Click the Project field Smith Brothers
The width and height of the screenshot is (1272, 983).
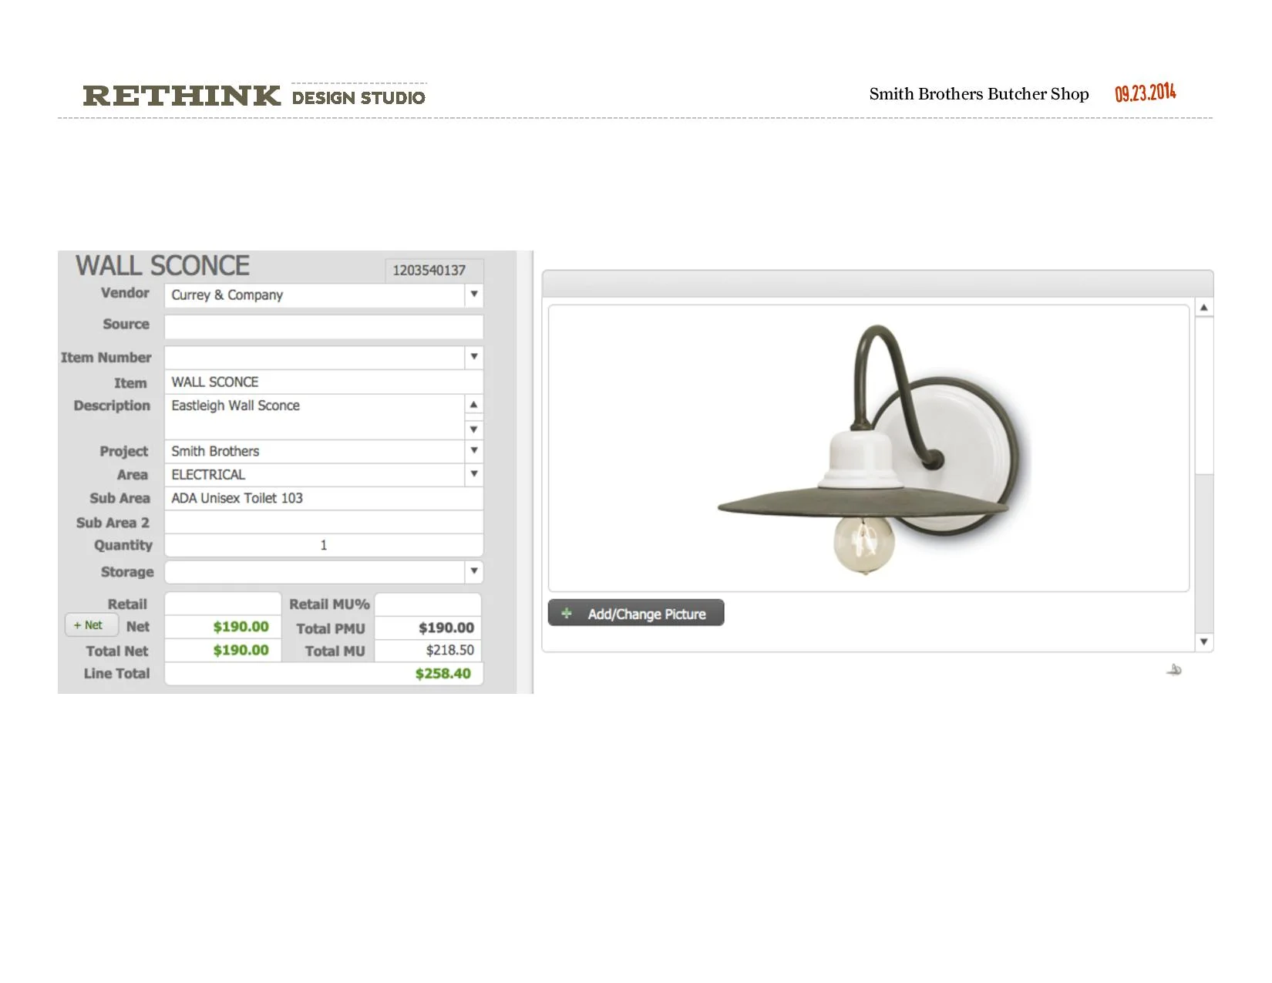point(315,451)
